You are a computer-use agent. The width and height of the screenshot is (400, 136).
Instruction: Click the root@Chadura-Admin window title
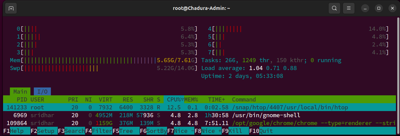pyautogui.click(x=202, y=9)
